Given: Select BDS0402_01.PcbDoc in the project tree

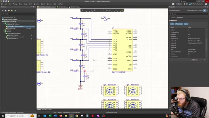Looking at the screenshot, I should (x=13, y=25).
